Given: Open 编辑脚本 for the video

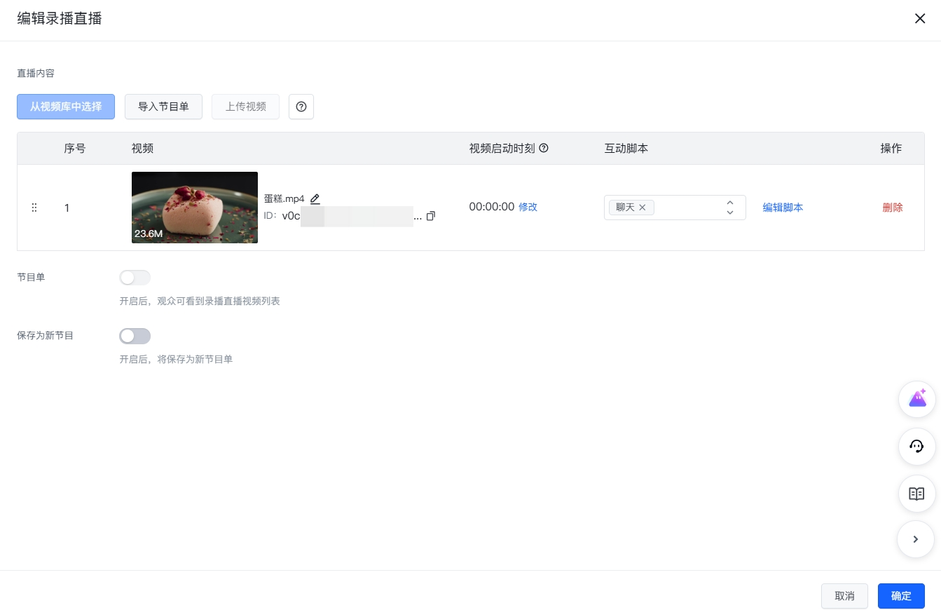Looking at the screenshot, I should coord(783,207).
